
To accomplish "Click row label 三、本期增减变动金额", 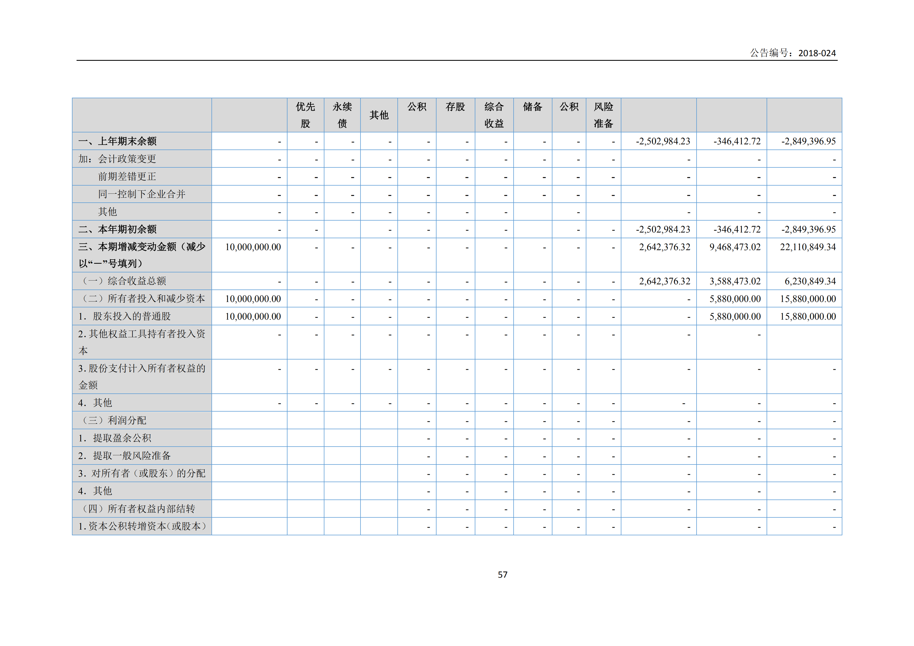I will tap(142, 255).
